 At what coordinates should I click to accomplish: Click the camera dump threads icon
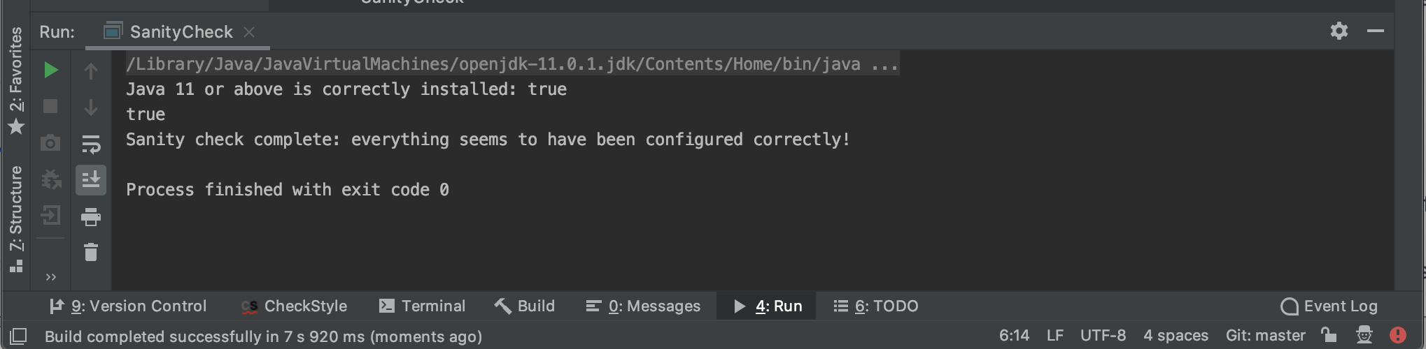[x=50, y=143]
